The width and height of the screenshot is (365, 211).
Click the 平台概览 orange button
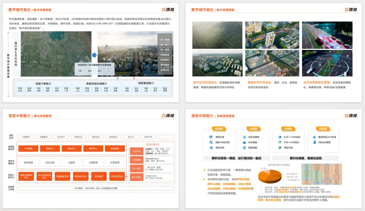click(28, 149)
